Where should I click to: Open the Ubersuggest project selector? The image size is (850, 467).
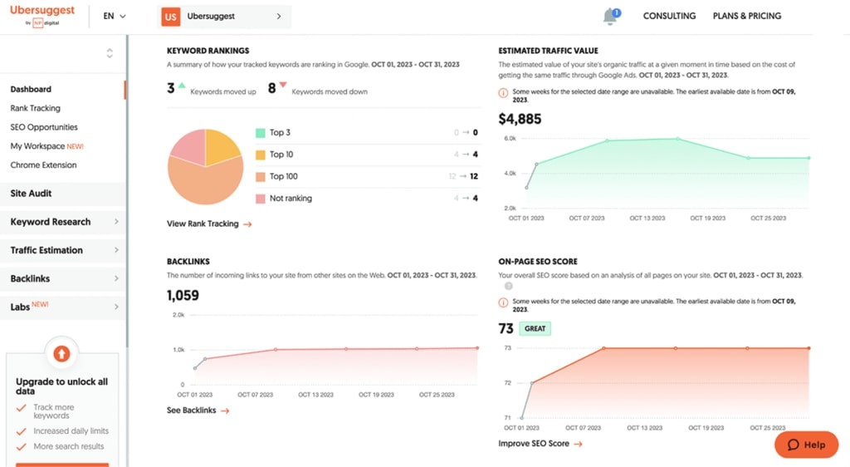[224, 17]
